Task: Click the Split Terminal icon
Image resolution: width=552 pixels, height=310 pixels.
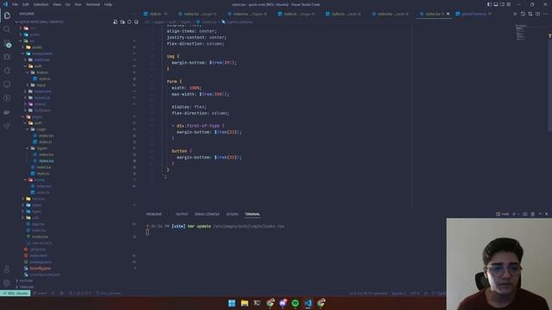Action: (525, 214)
